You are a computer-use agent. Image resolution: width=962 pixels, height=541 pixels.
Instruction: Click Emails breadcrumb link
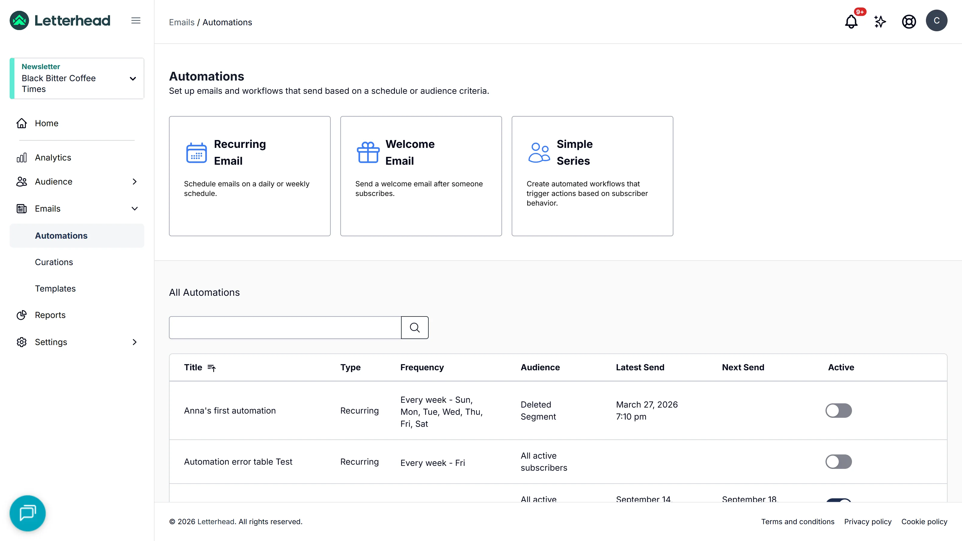(x=182, y=23)
